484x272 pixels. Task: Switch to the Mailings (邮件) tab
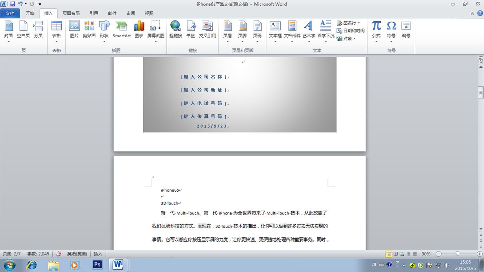112,13
